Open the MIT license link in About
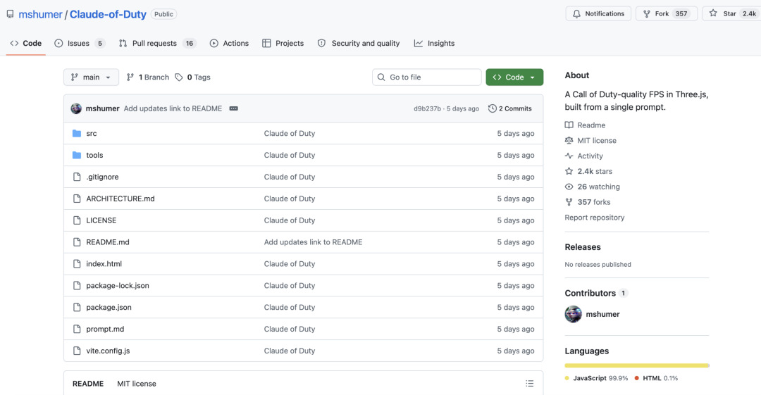This screenshot has width=761, height=395. pos(597,141)
